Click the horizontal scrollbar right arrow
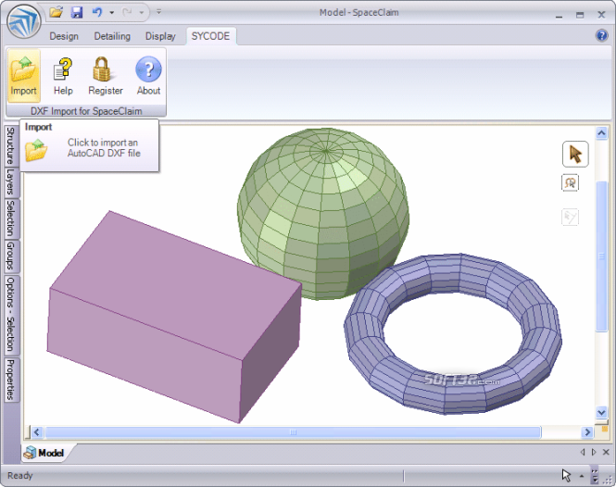 (587, 432)
